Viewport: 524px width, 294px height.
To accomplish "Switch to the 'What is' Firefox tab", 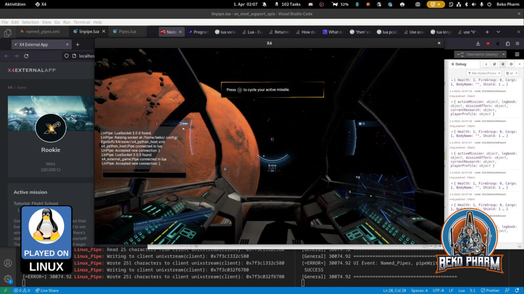I will [x=333, y=32].
